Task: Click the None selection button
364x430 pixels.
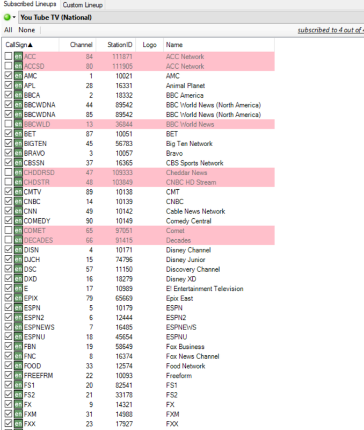Action: click(x=26, y=30)
